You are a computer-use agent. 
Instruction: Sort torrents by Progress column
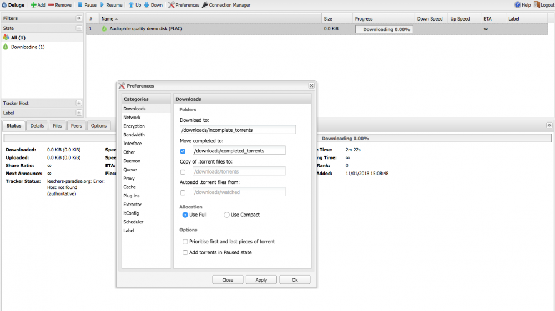tap(384, 19)
